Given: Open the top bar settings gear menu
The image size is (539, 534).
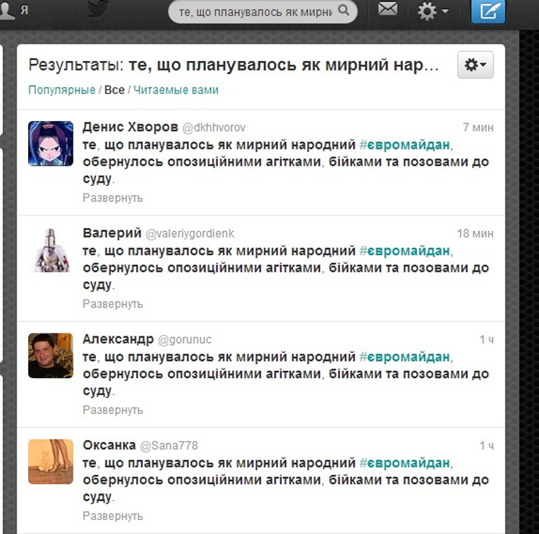Looking at the screenshot, I should pyautogui.click(x=433, y=11).
